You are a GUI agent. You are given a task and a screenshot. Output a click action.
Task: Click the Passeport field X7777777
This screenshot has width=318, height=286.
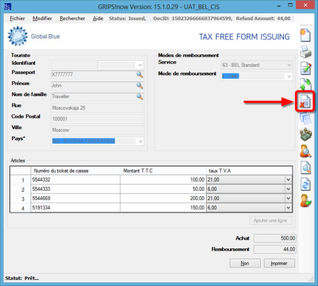(x=97, y=74)
